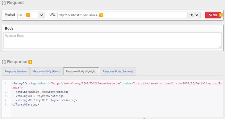Click the favorite star icon
225x119 pixels.
191,15
